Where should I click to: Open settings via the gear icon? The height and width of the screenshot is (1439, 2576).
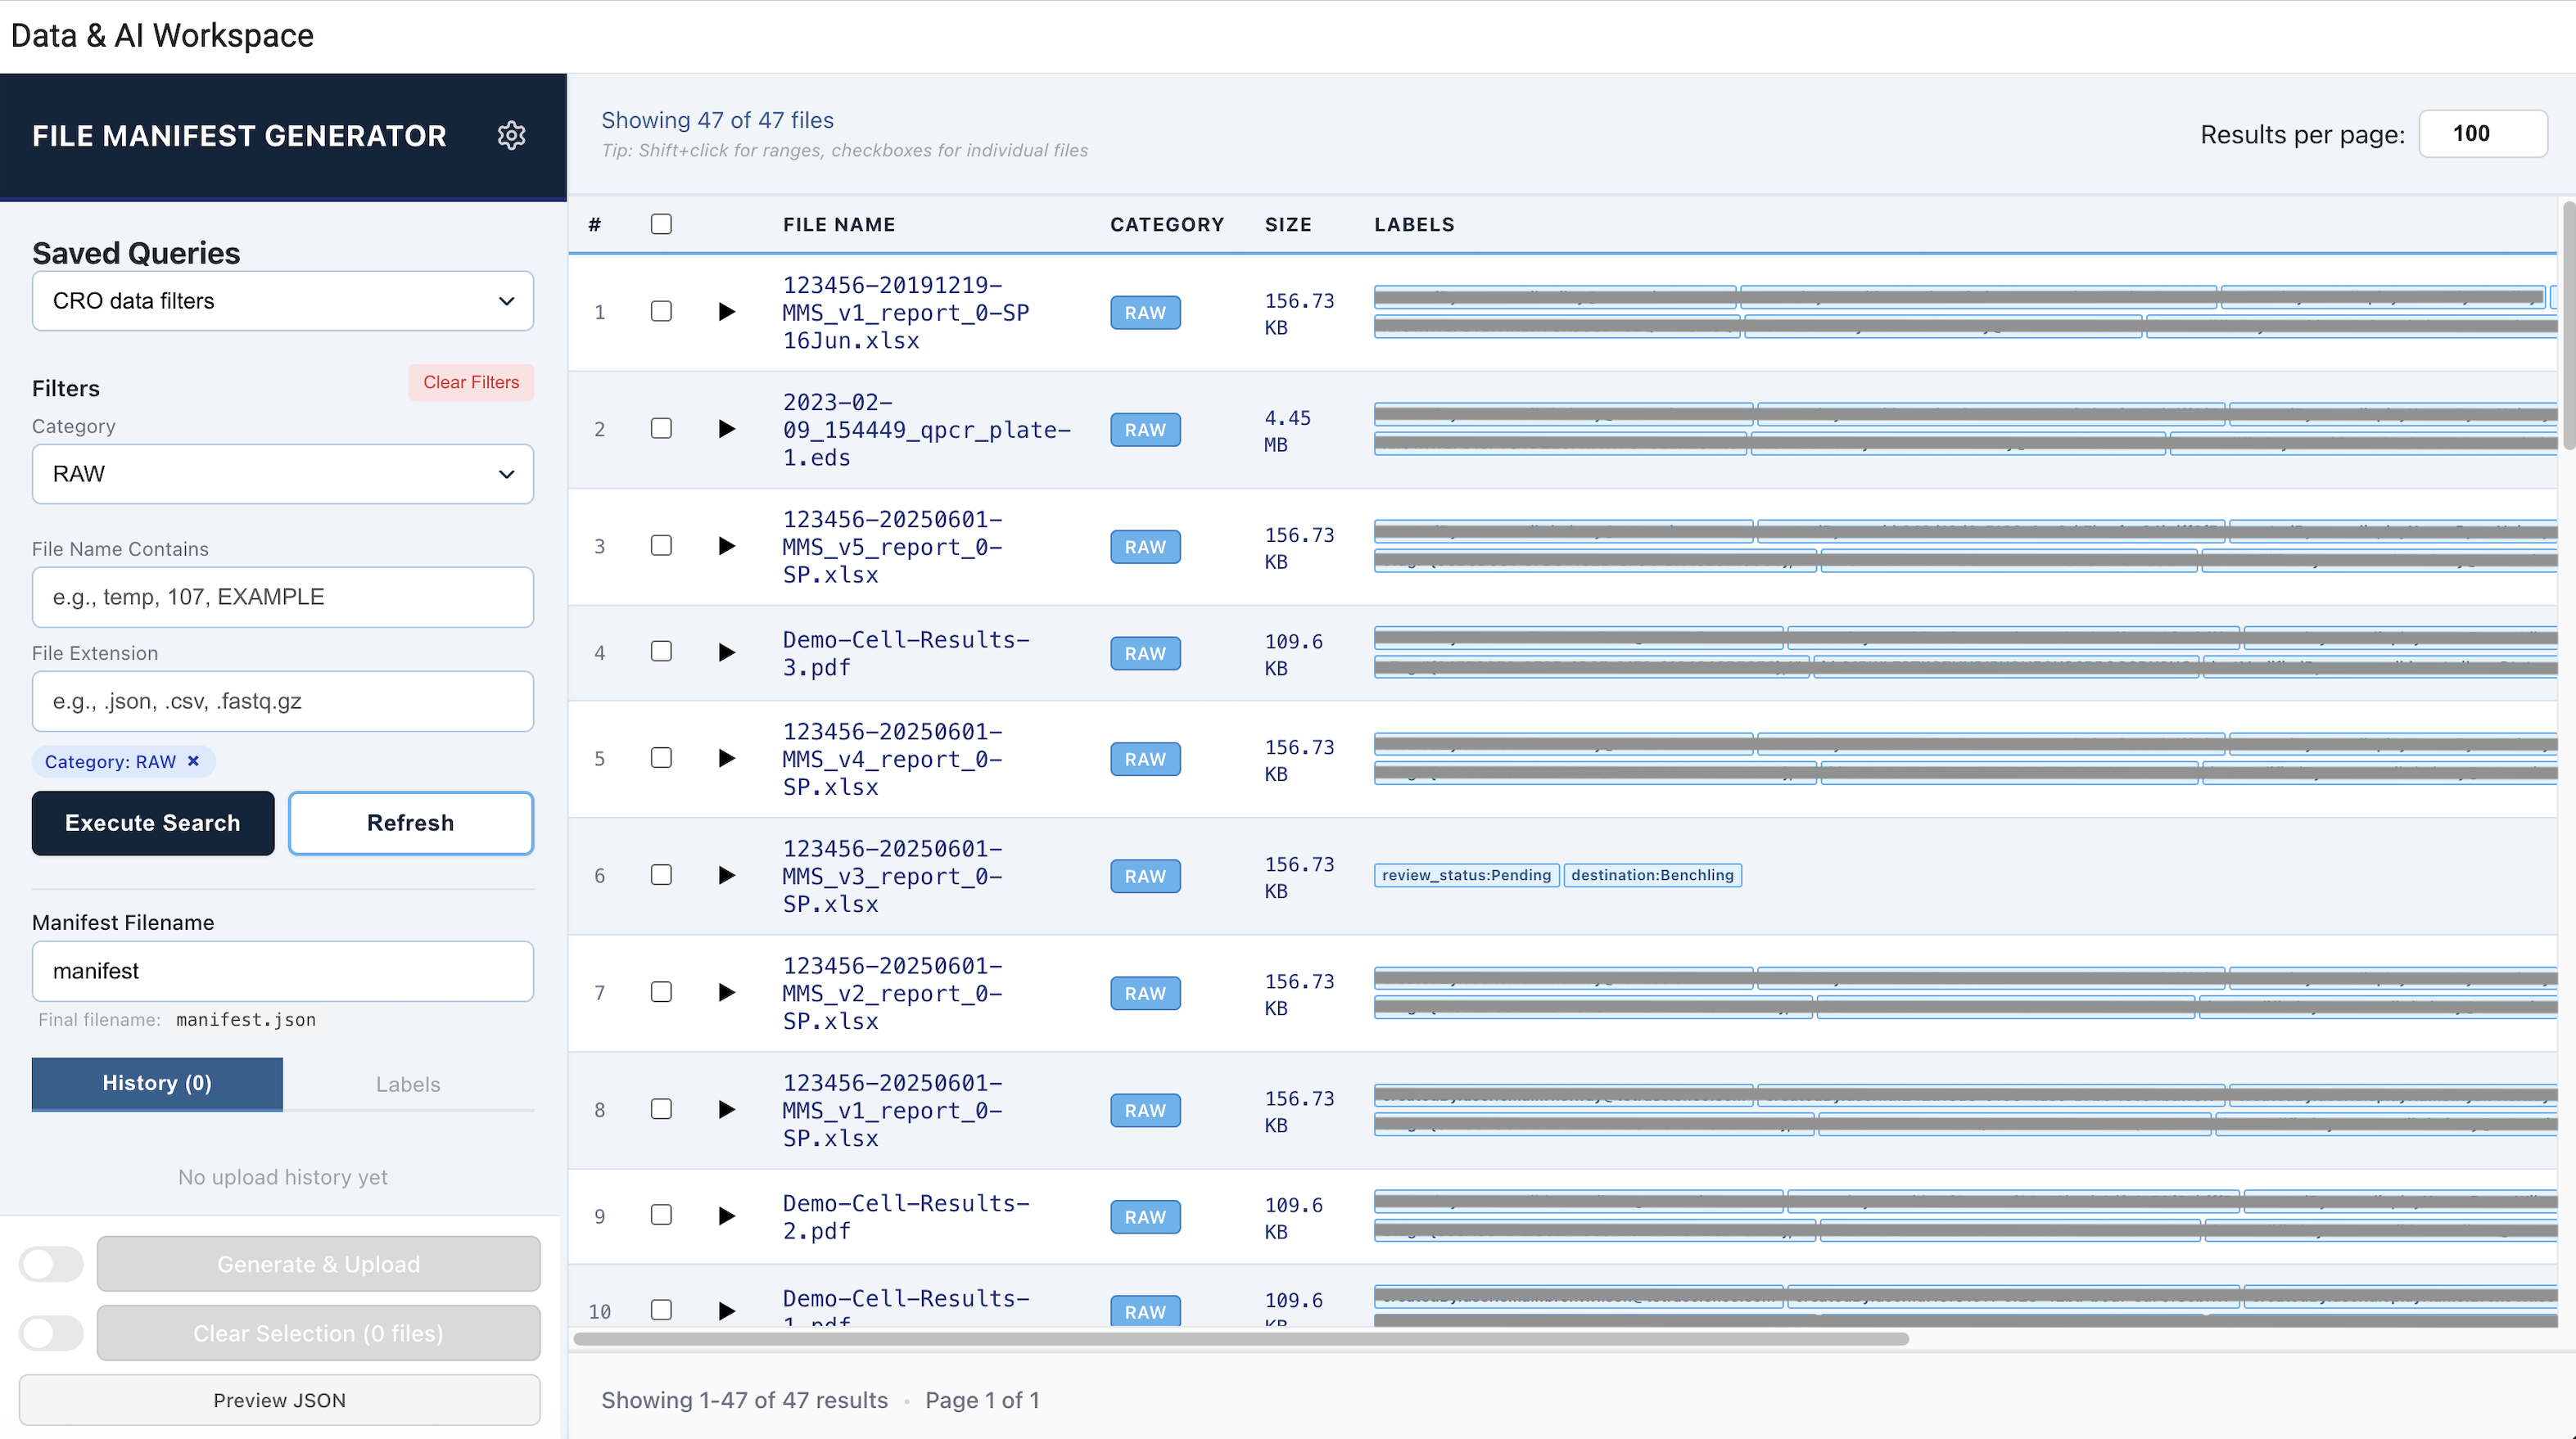[x=511, y=136]
